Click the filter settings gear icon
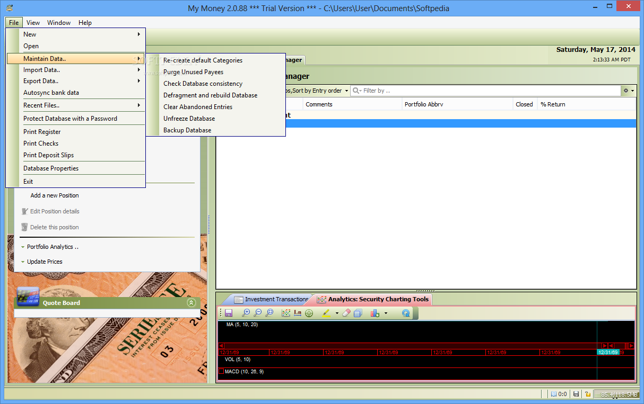 (x=626, y=91)
